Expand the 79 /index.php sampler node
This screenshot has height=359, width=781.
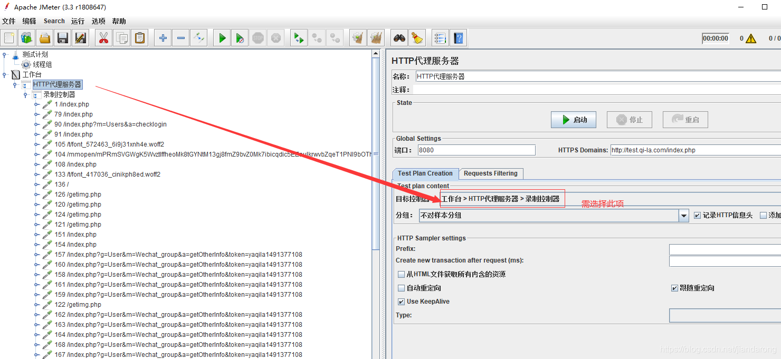36,114
